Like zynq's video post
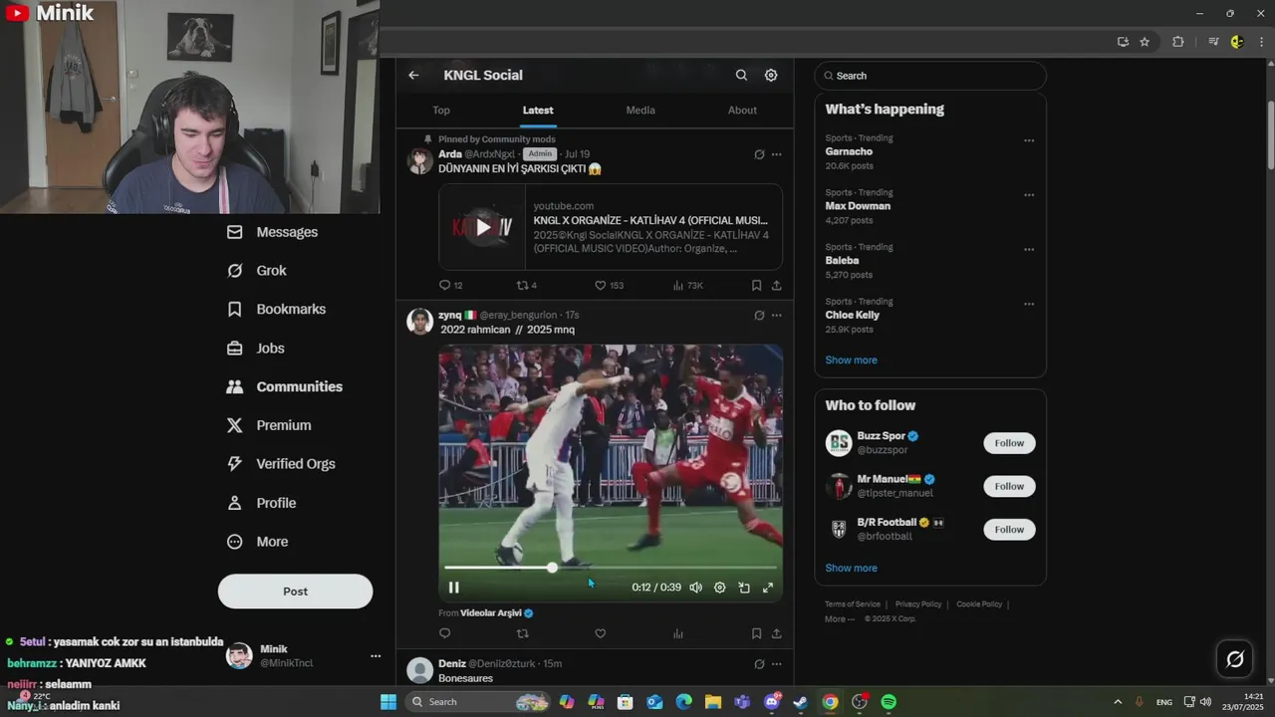Screen dimensions: 1275x717 (x=601, y=633)
